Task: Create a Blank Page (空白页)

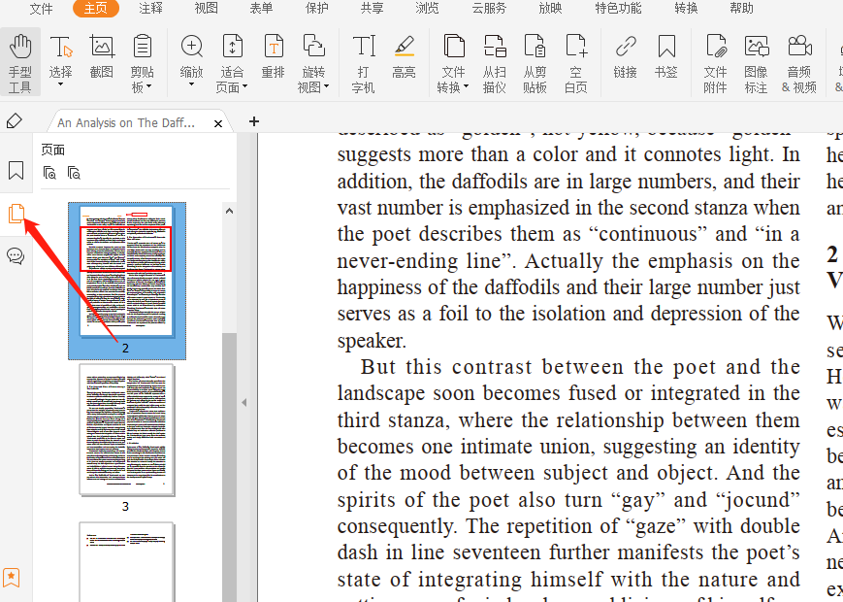Action: click(x=576, y=62)
